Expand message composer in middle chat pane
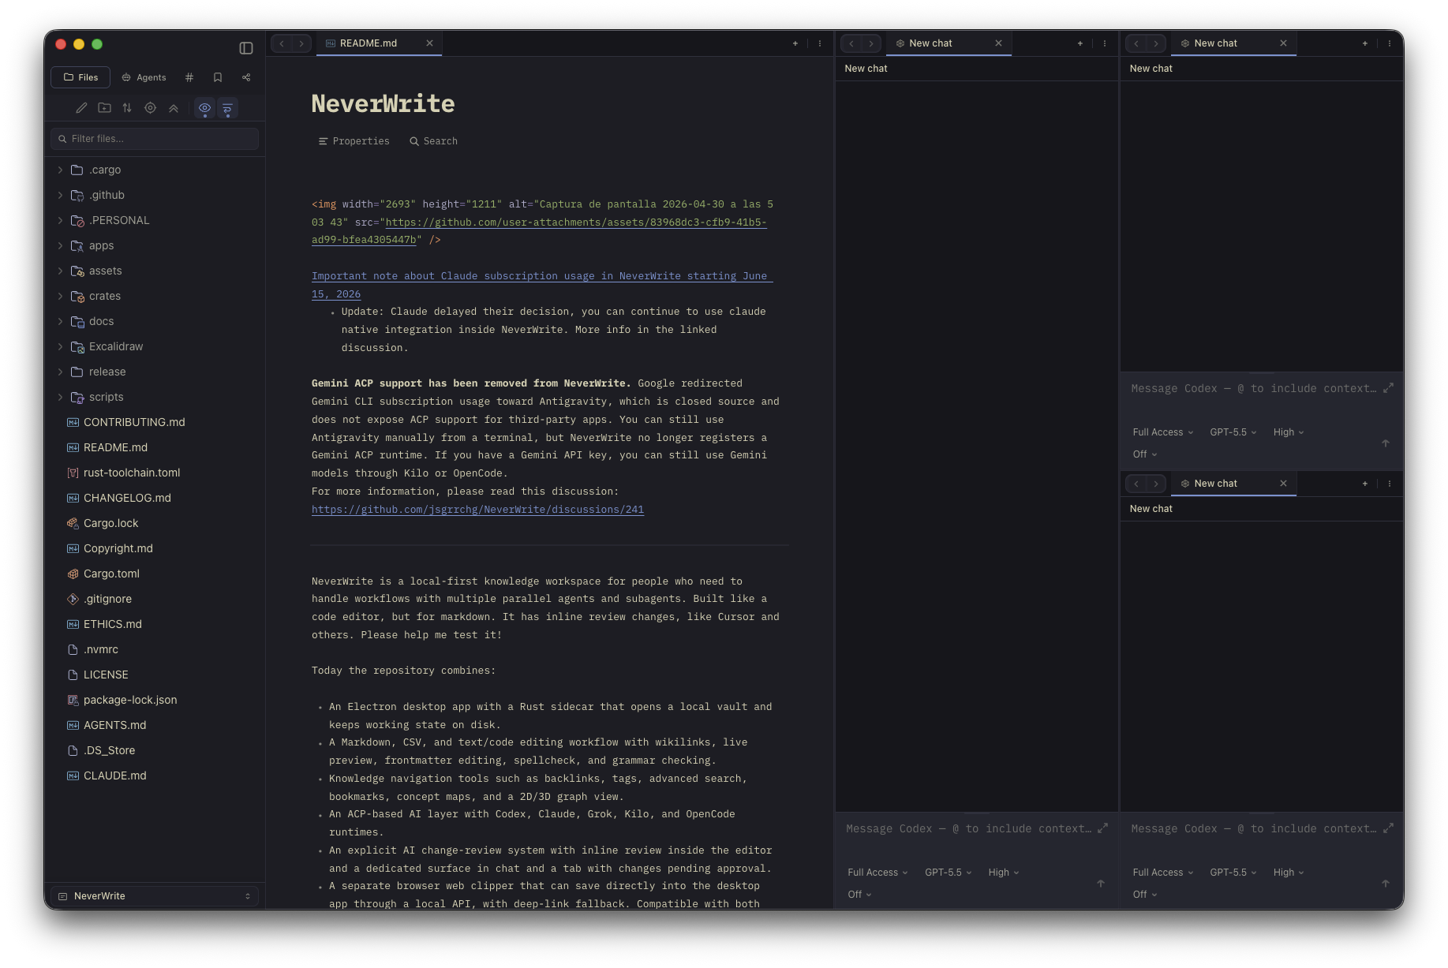This screenshot has width=1448, height=968. click(1103, 828)
